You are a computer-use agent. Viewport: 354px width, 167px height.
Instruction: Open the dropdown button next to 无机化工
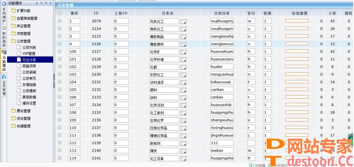pos(184,22)
